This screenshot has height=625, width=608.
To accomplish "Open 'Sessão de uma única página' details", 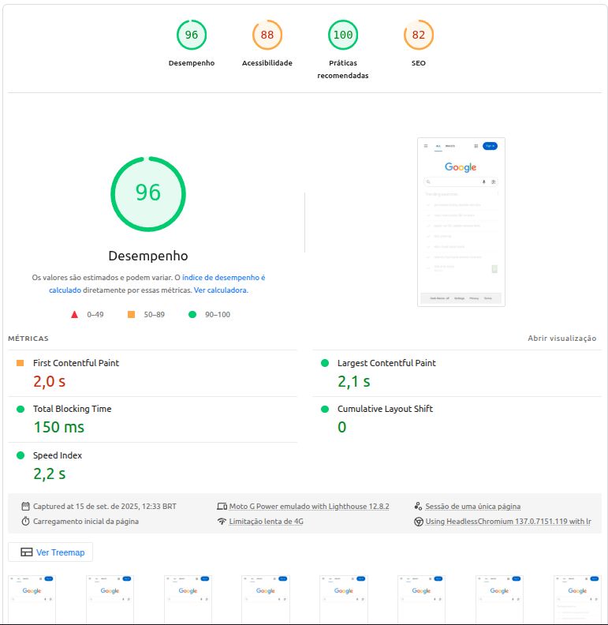I will pos(473,506).
